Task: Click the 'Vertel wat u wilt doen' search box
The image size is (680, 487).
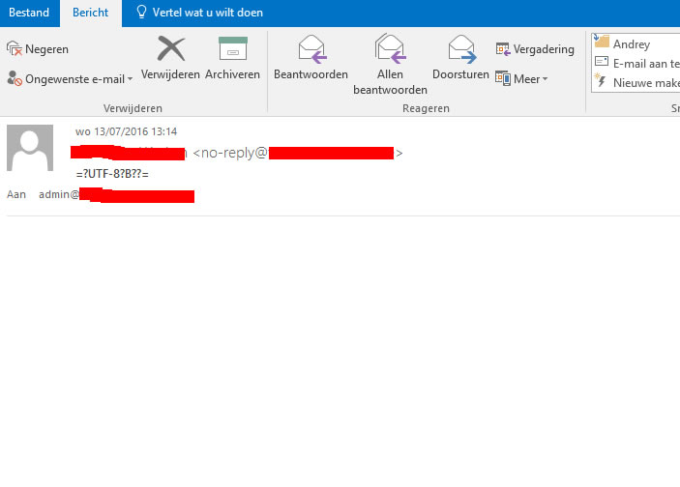Action: (x=207, y=13)
